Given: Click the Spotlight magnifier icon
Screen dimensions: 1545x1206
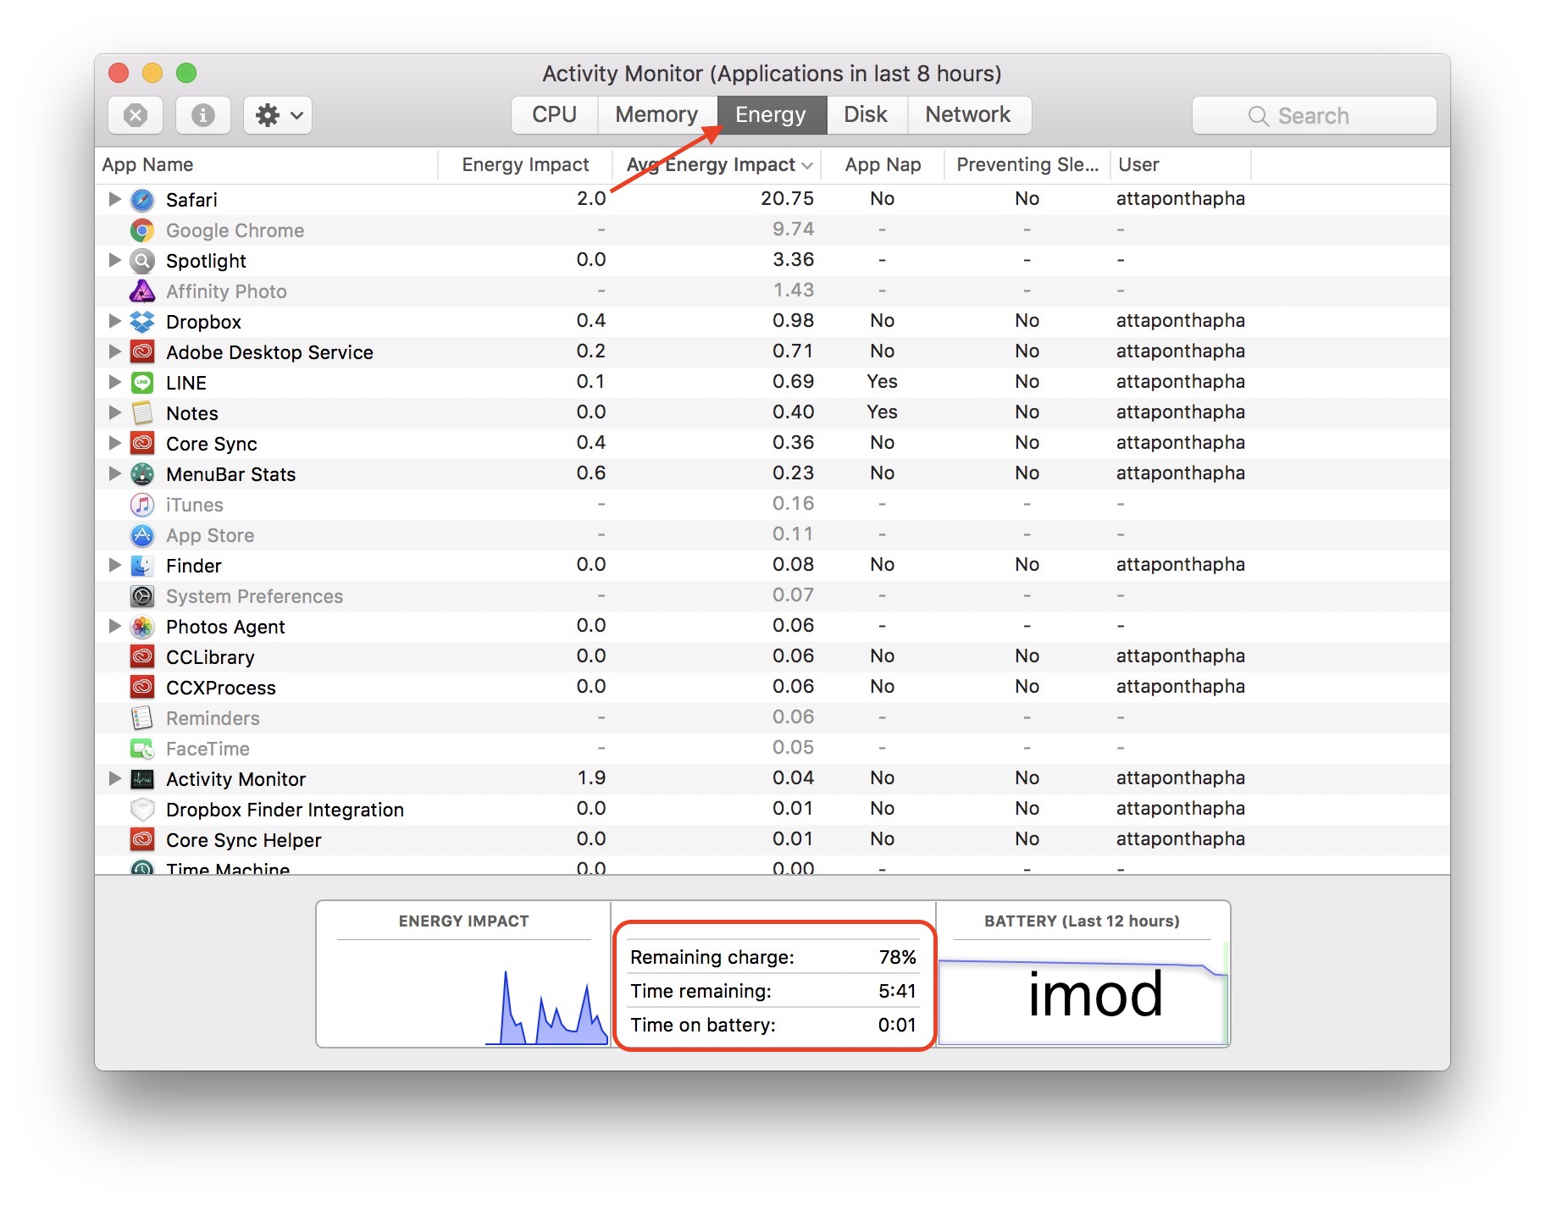Looking at the screenshot, I should pos(141,260).
